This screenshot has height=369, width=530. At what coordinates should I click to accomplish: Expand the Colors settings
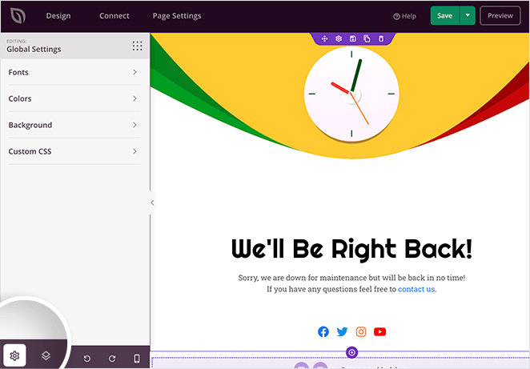[74, 98]
